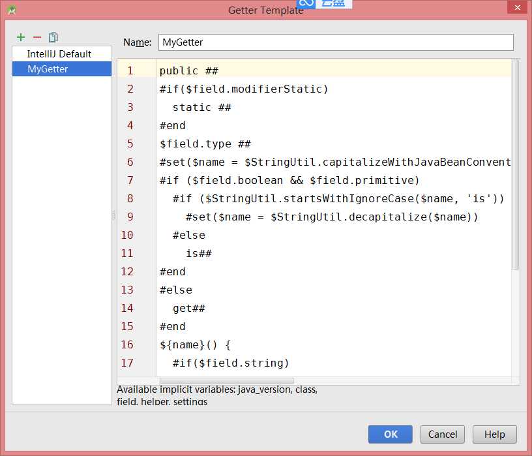Click into the Name input field
532x456 pixels.
click(336, 42)
